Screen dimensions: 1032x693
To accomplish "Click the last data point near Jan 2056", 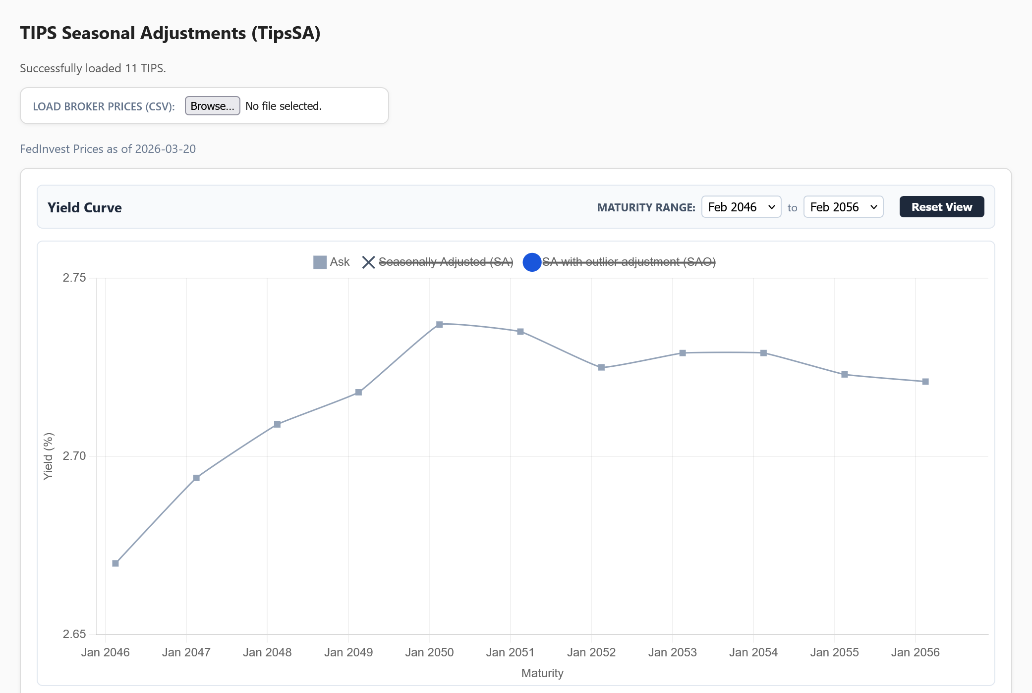I will [x=925, y=382].
